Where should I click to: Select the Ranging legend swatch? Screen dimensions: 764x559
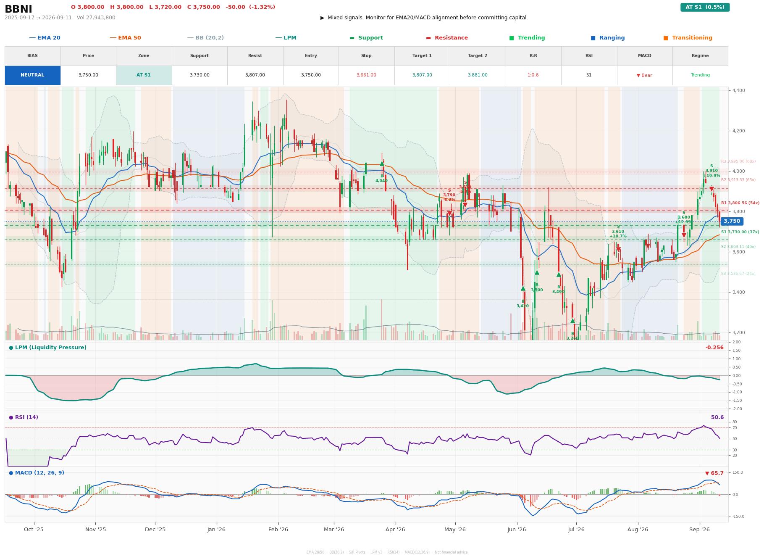(x=593, y=38)
